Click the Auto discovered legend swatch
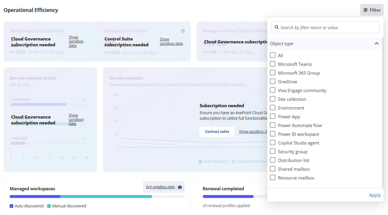The height and width of the screenshot is (215, 388). (x=12, y=206)
